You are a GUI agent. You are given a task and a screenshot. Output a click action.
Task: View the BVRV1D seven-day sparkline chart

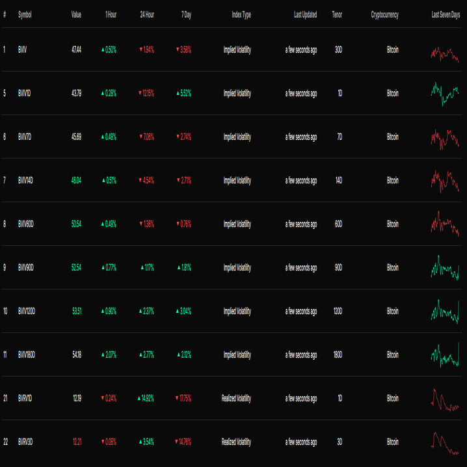click(x=445, y=400)
